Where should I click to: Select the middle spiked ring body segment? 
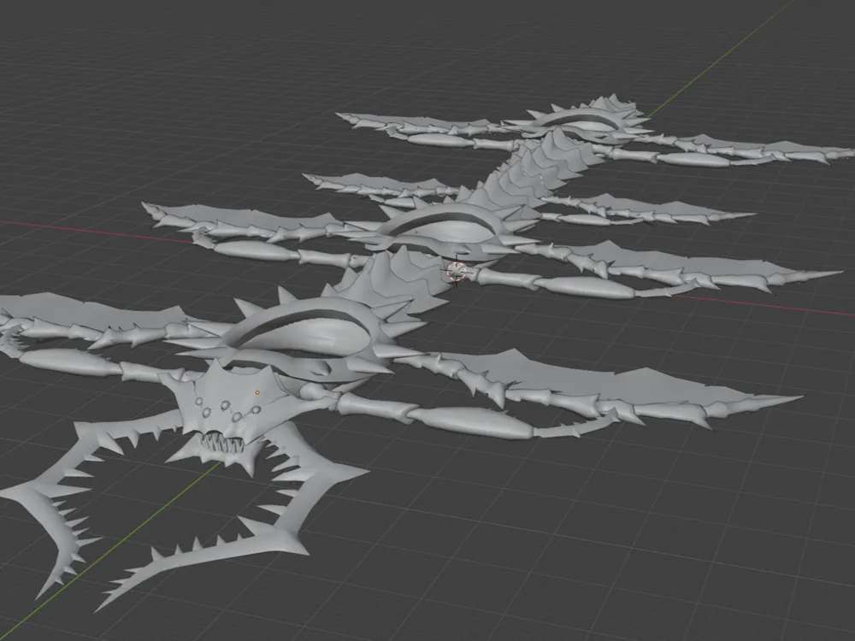tap(445, 230)
